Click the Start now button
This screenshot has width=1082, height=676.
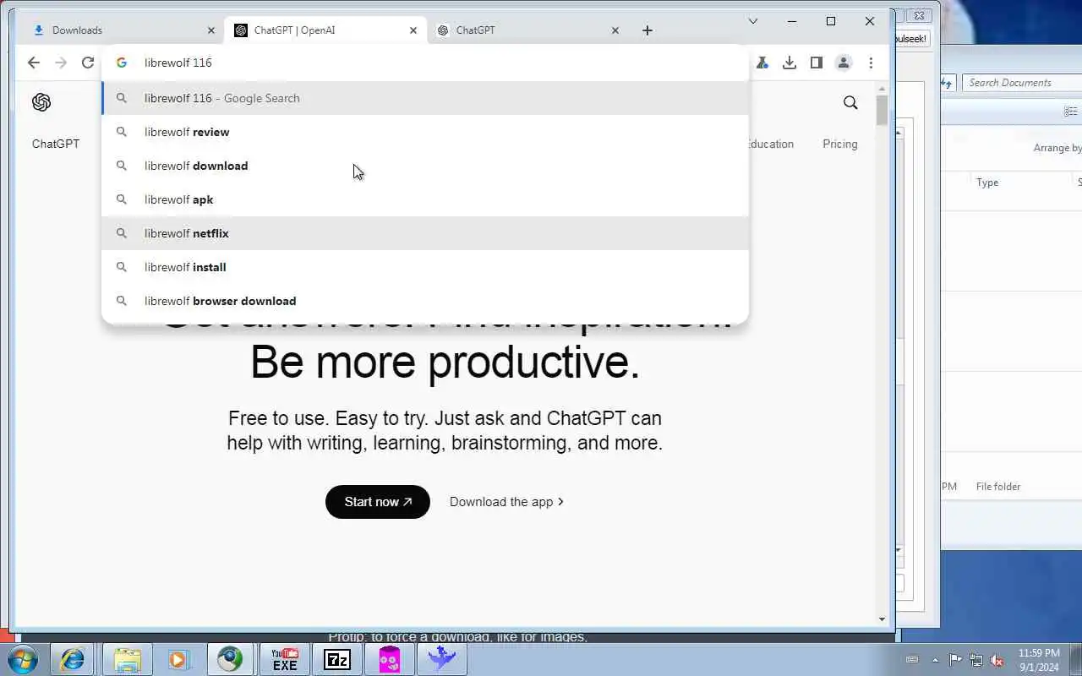pyautogui.click(x=378, y=502)
